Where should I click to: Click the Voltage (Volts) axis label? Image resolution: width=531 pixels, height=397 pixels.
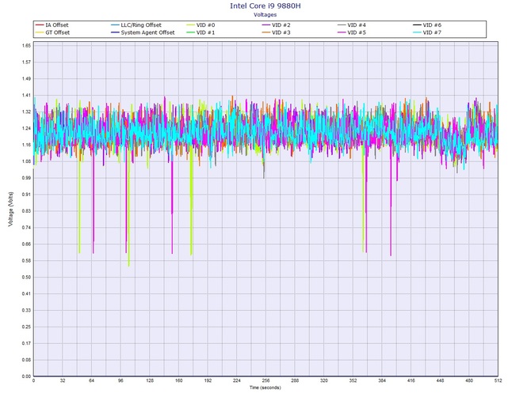[x=11, y=209]
